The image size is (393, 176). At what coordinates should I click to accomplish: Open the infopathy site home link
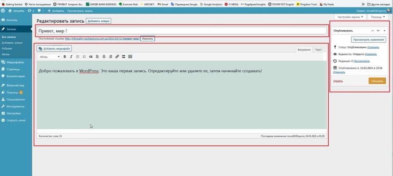16,11
